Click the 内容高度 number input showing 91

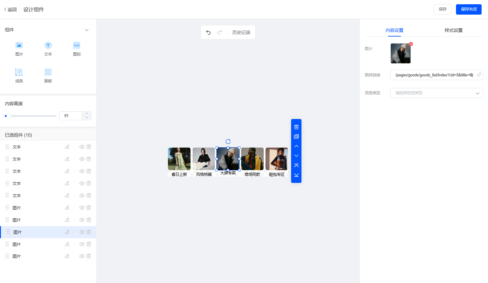(71, 116)
